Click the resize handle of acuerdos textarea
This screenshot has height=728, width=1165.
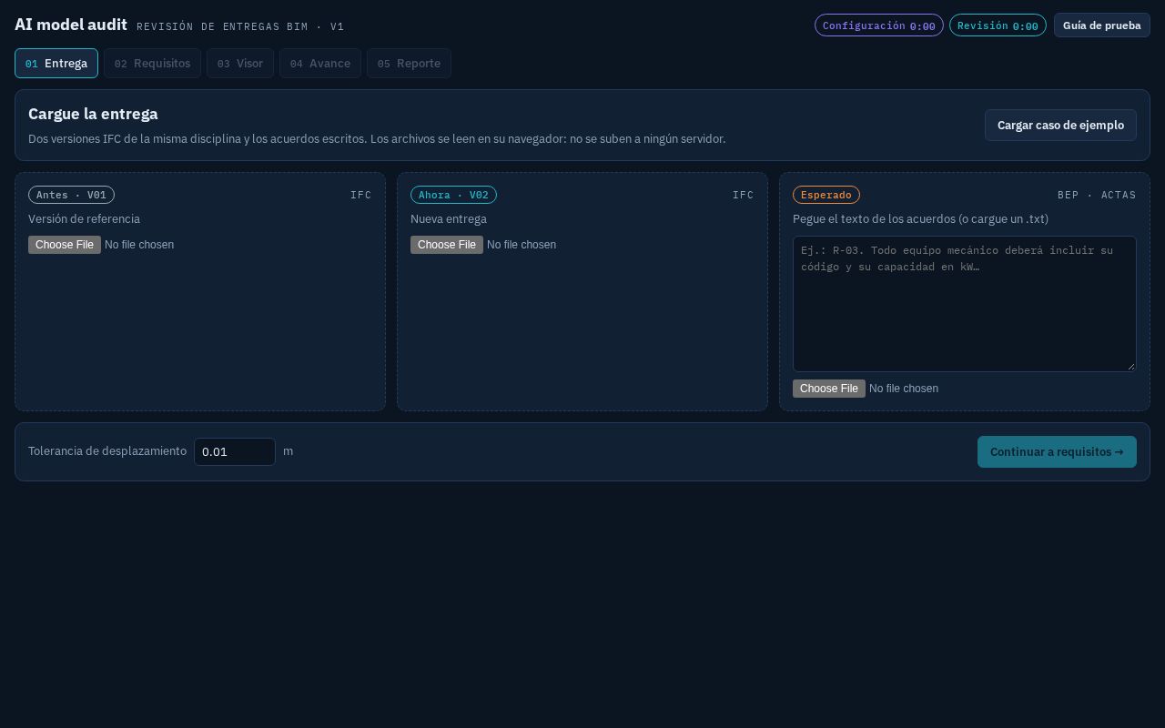coord(1130,366)
